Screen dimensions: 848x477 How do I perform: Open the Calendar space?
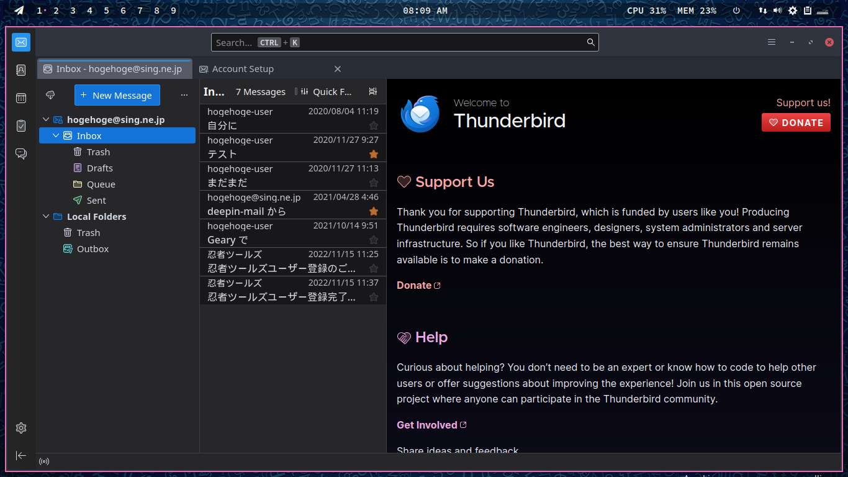21,98
